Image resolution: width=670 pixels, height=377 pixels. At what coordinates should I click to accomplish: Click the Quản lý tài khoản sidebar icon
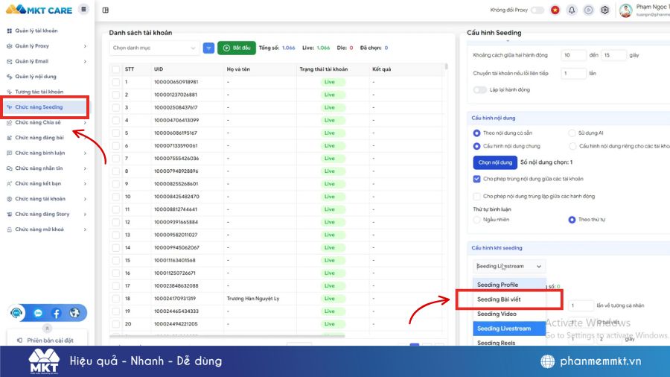(x=10, y=31)
